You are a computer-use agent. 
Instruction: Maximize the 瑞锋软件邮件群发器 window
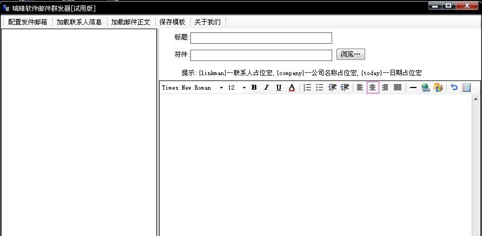click(x=448, y=5)
